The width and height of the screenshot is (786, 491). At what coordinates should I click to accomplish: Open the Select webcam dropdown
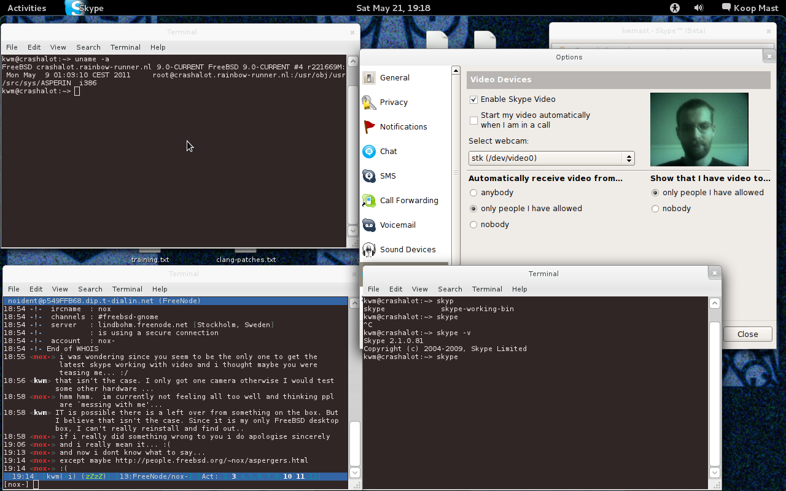[x=551, y=158]
